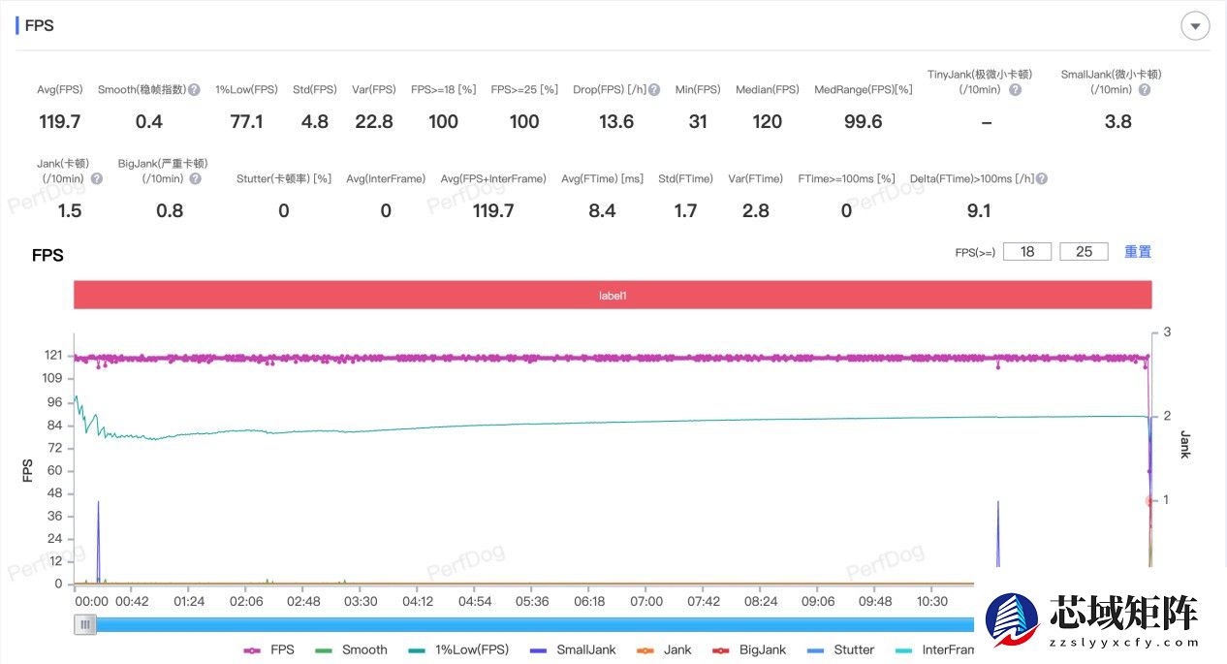
Task: Click the help icon after Delta(FTime)>100ms
Action: pos(1041,179)
